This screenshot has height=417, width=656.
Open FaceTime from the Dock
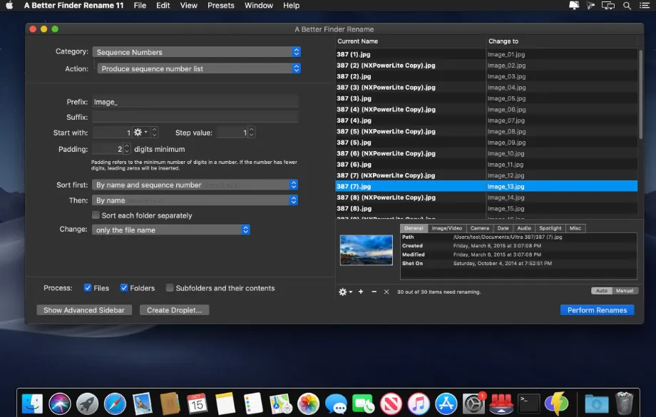point(364,404)
